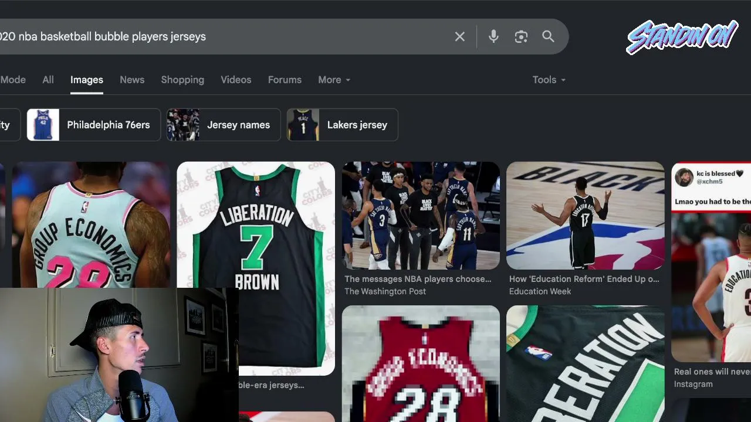Screen dimensions: 751x422
Task: Open The Washington Post source link
Action: tap(385, 291)
